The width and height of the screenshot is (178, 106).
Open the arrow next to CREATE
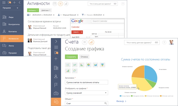point(82,32)
